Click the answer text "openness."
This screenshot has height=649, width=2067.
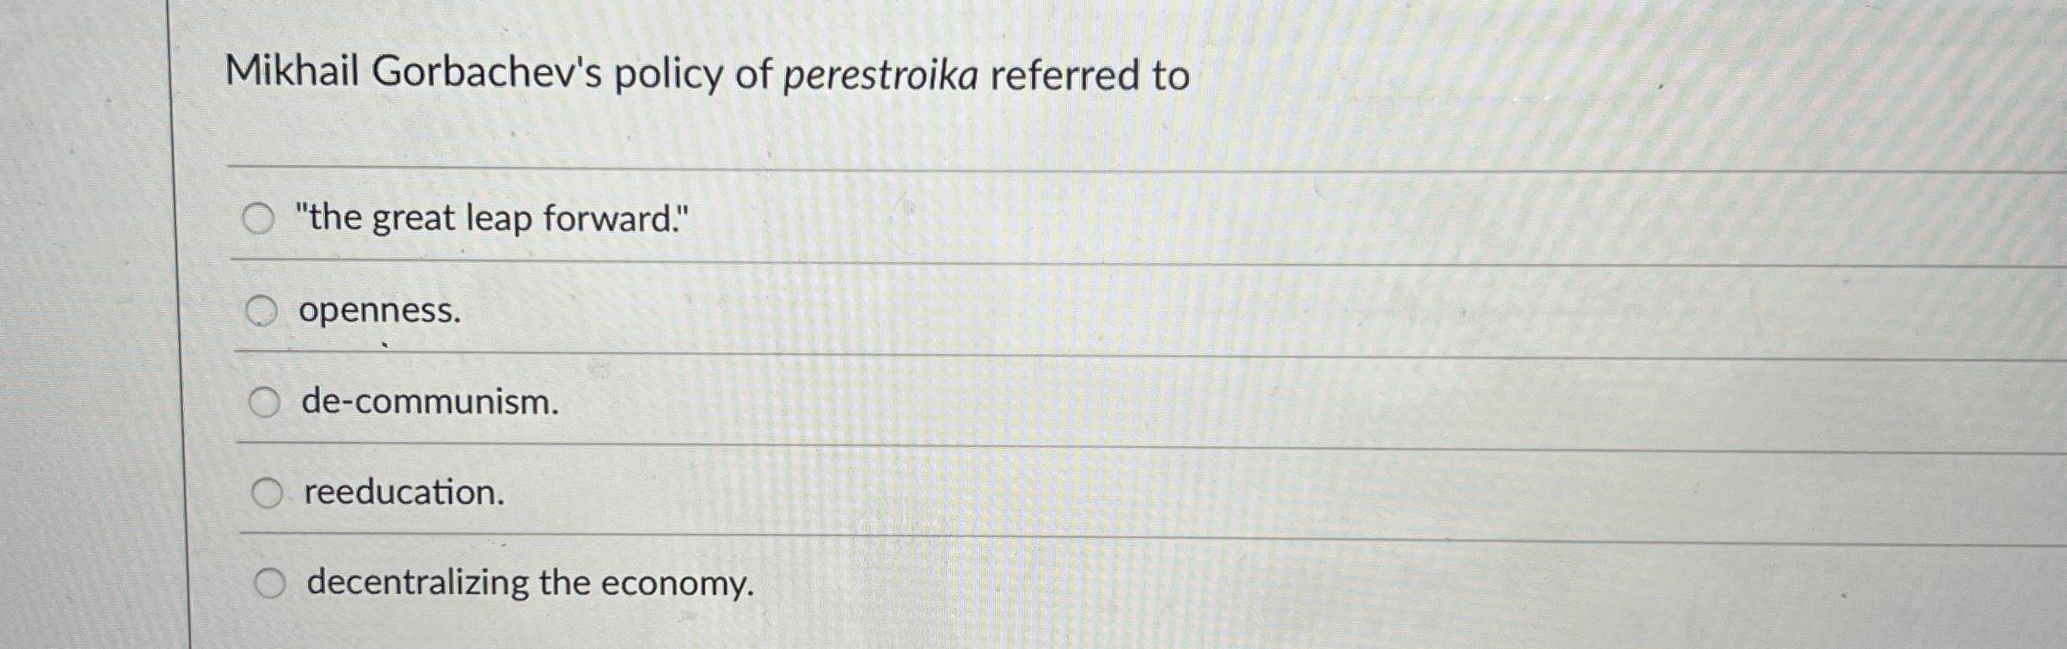(379, 310)
